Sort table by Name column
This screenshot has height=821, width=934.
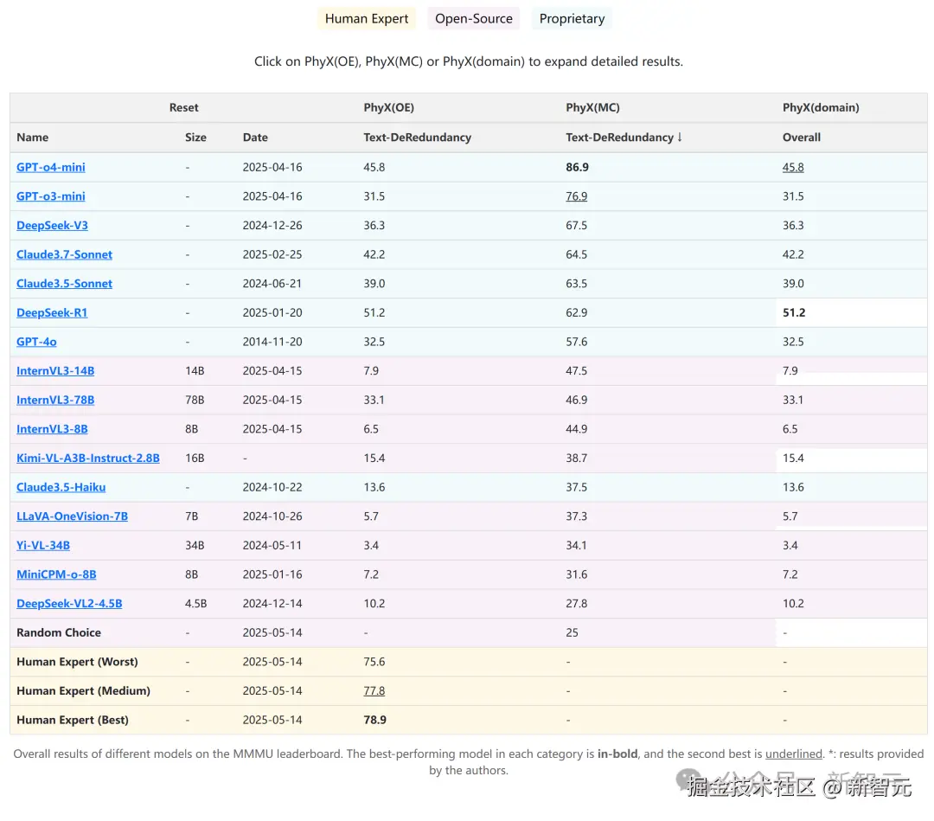coord(33,138)
